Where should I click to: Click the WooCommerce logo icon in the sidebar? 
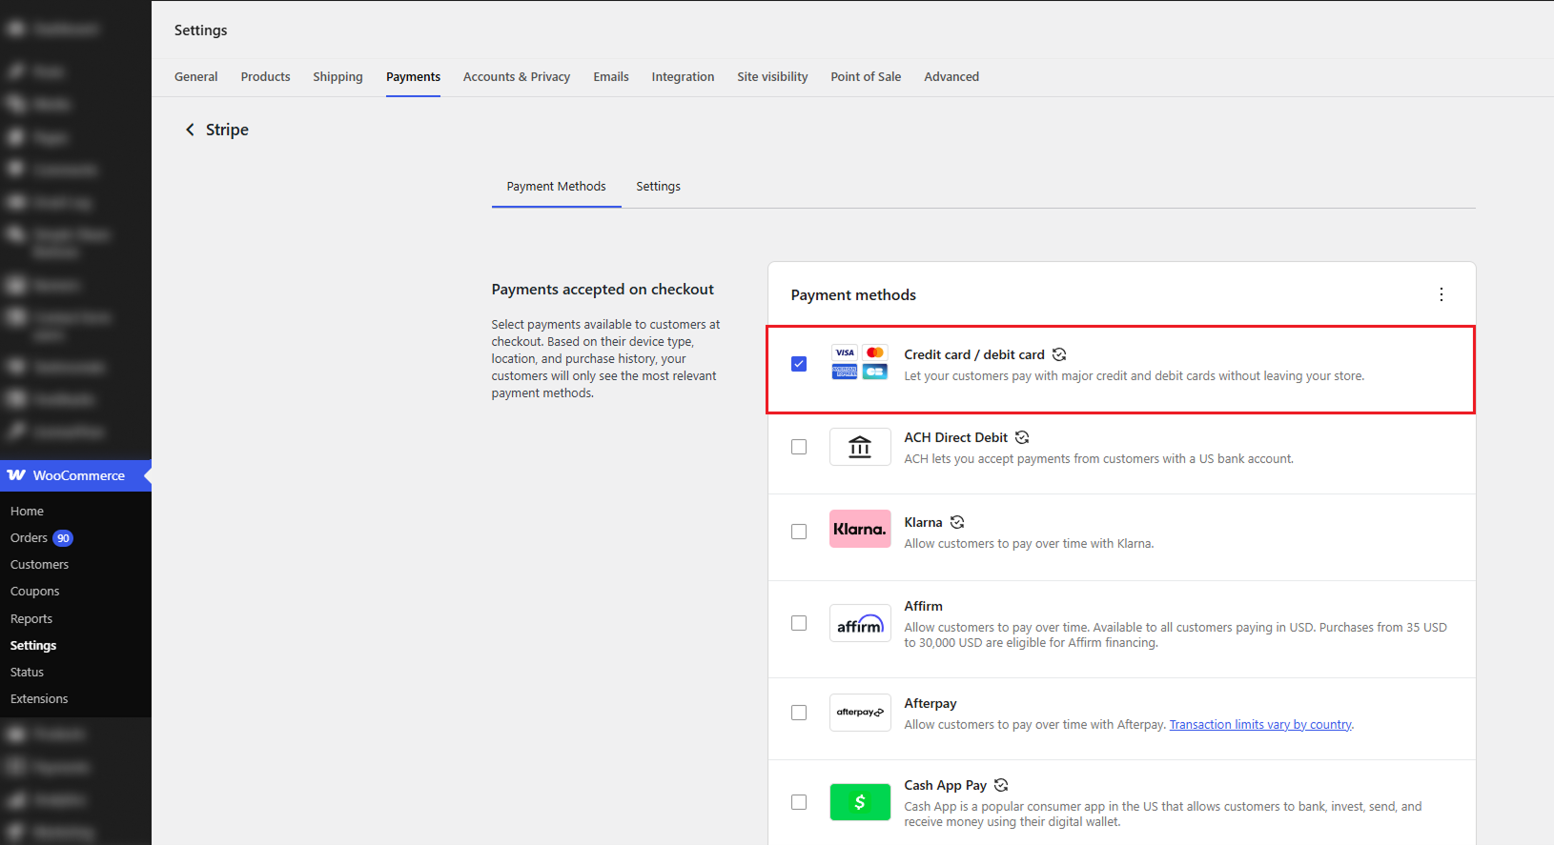(16, 475)
